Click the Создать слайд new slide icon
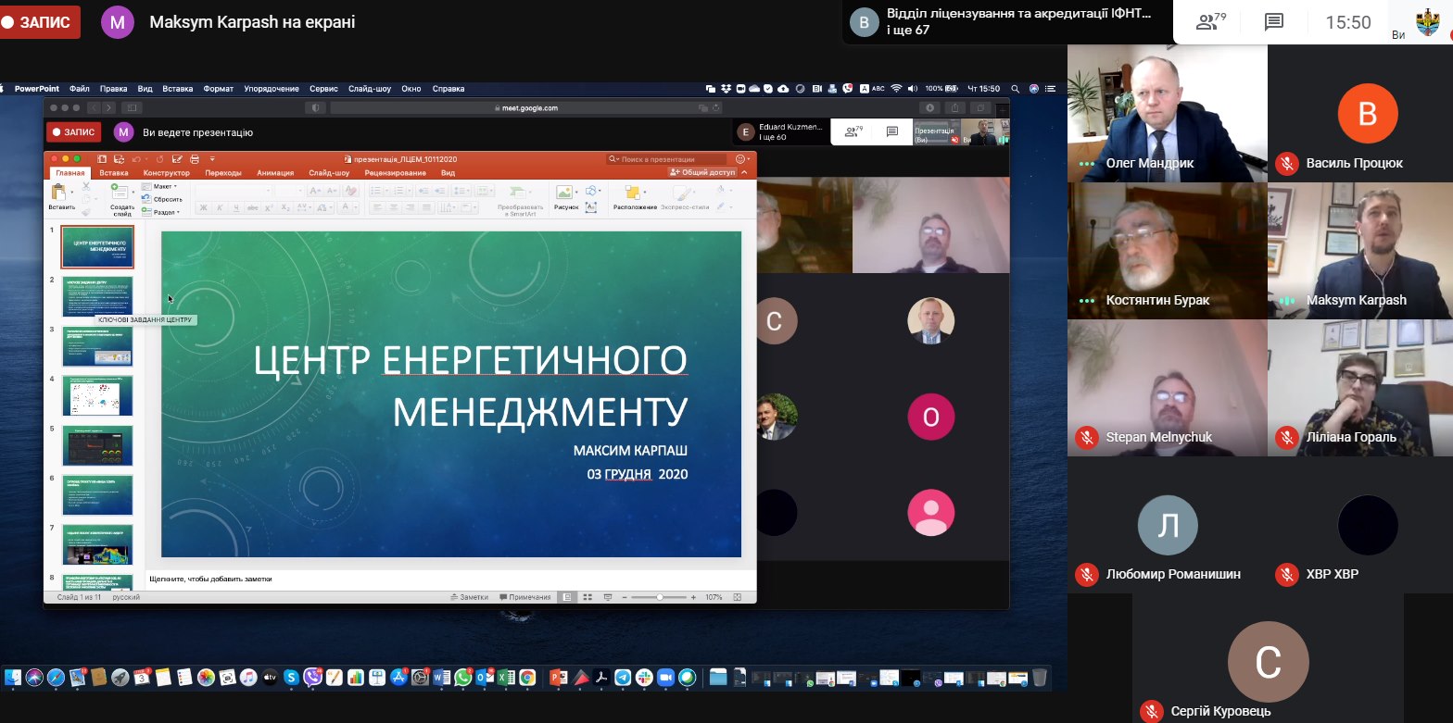The height and width of the screenshot is (723, 1453). coord(121,193)
